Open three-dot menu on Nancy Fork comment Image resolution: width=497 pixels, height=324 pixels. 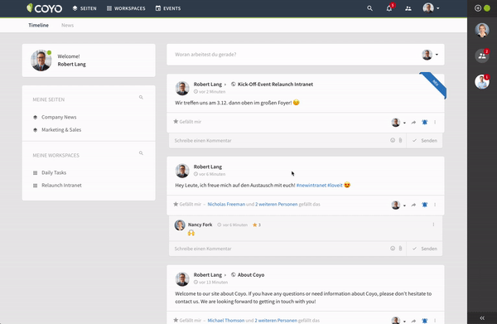[x=433, y=225]
